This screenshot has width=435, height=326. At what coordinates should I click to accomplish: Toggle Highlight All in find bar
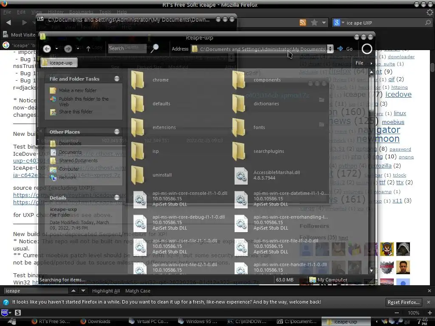106,291
